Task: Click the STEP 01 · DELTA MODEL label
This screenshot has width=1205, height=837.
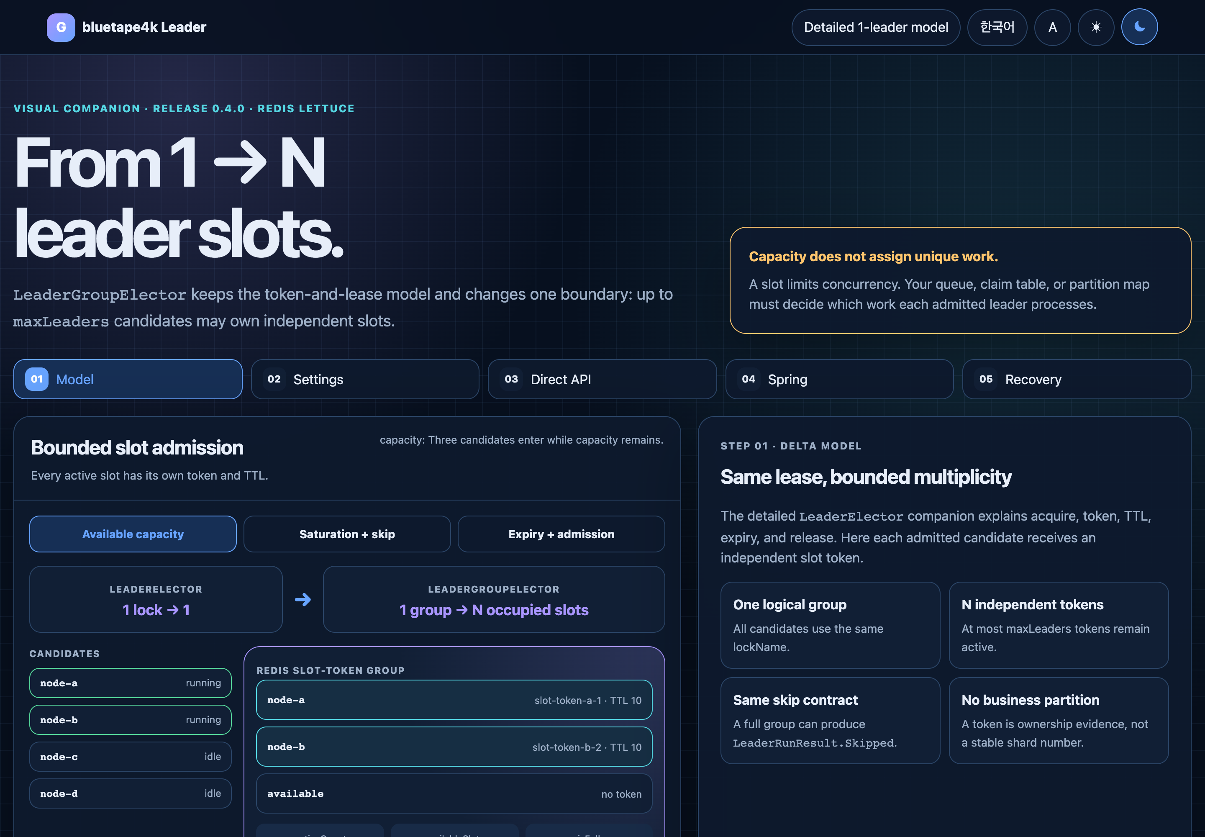Action: [x=791, y=446]
